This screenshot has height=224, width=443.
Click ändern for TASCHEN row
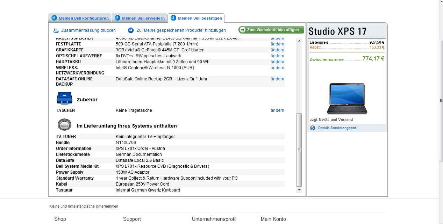[x=277, y=110]
